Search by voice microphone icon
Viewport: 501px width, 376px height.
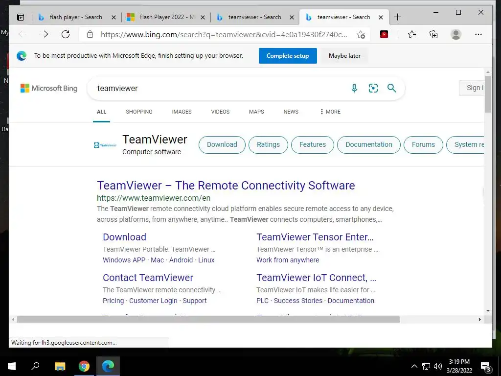tap(354, 88)
